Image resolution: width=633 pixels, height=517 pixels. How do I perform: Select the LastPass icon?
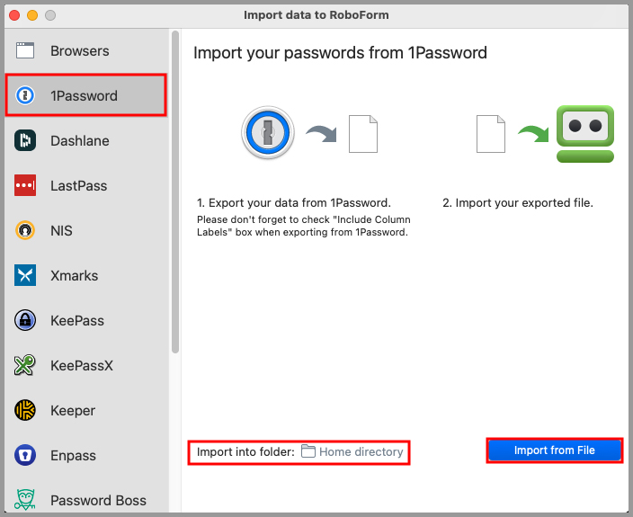(25, 185)
